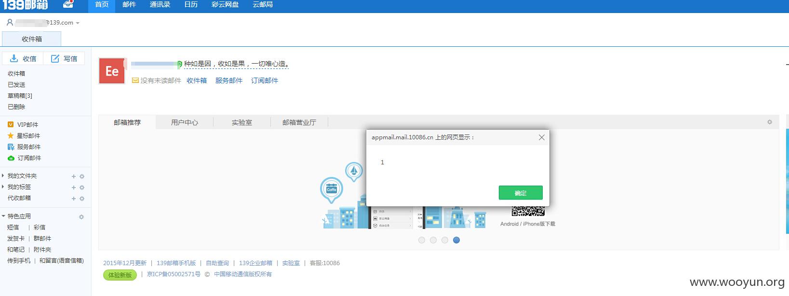Image resolution: width=789 pixels, height=296 pixels.
Task: Open 收件箱 folder in sidebar
Action: click(16, 74)
